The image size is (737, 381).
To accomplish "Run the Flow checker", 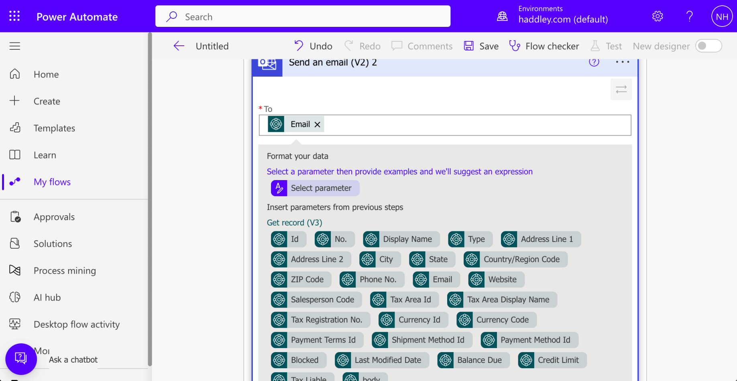I will [544, 46].
